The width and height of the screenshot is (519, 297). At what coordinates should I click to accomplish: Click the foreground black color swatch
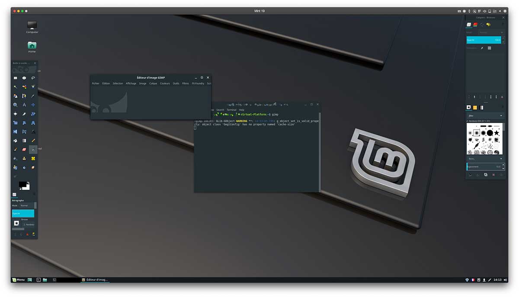pyautogui.click(x=22, y=185)
